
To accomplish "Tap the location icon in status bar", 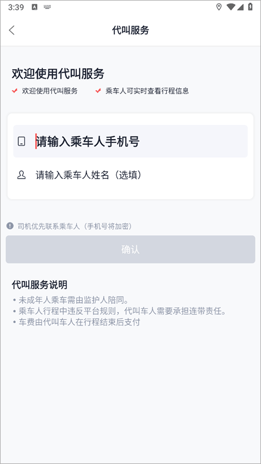I will tap(219, 7).
